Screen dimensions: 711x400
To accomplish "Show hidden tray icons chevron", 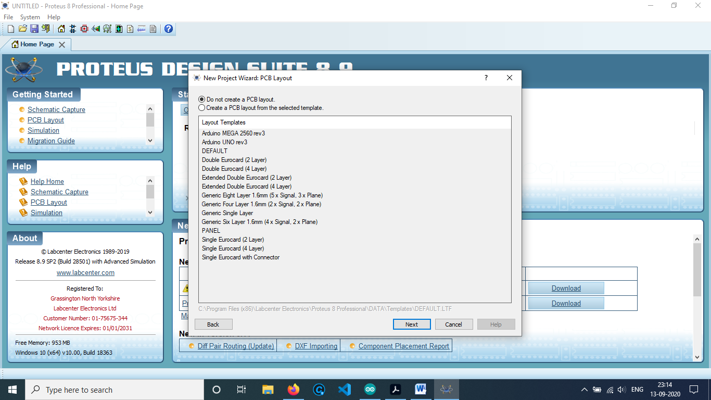I will pos(585,390).
